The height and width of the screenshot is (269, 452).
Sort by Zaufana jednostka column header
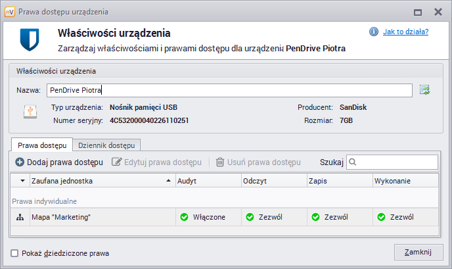point(102,181)
